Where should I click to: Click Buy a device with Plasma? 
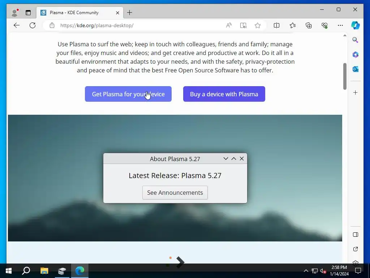click(224, 94)
